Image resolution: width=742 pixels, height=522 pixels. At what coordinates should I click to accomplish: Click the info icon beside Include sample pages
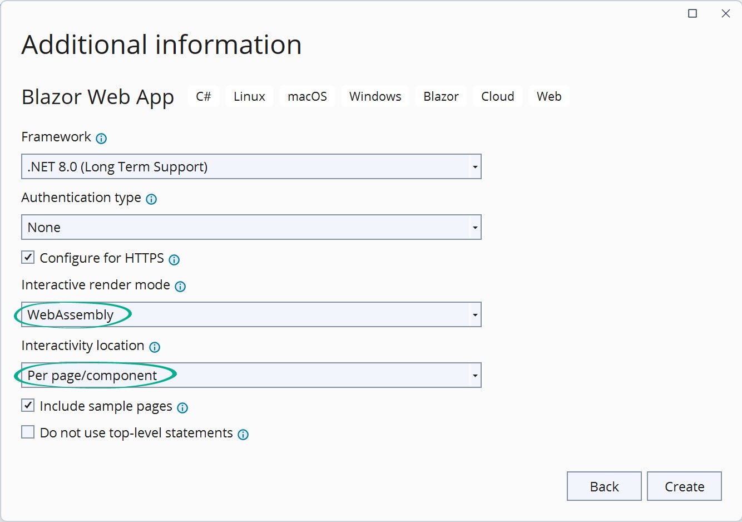(x=182, y=408)
